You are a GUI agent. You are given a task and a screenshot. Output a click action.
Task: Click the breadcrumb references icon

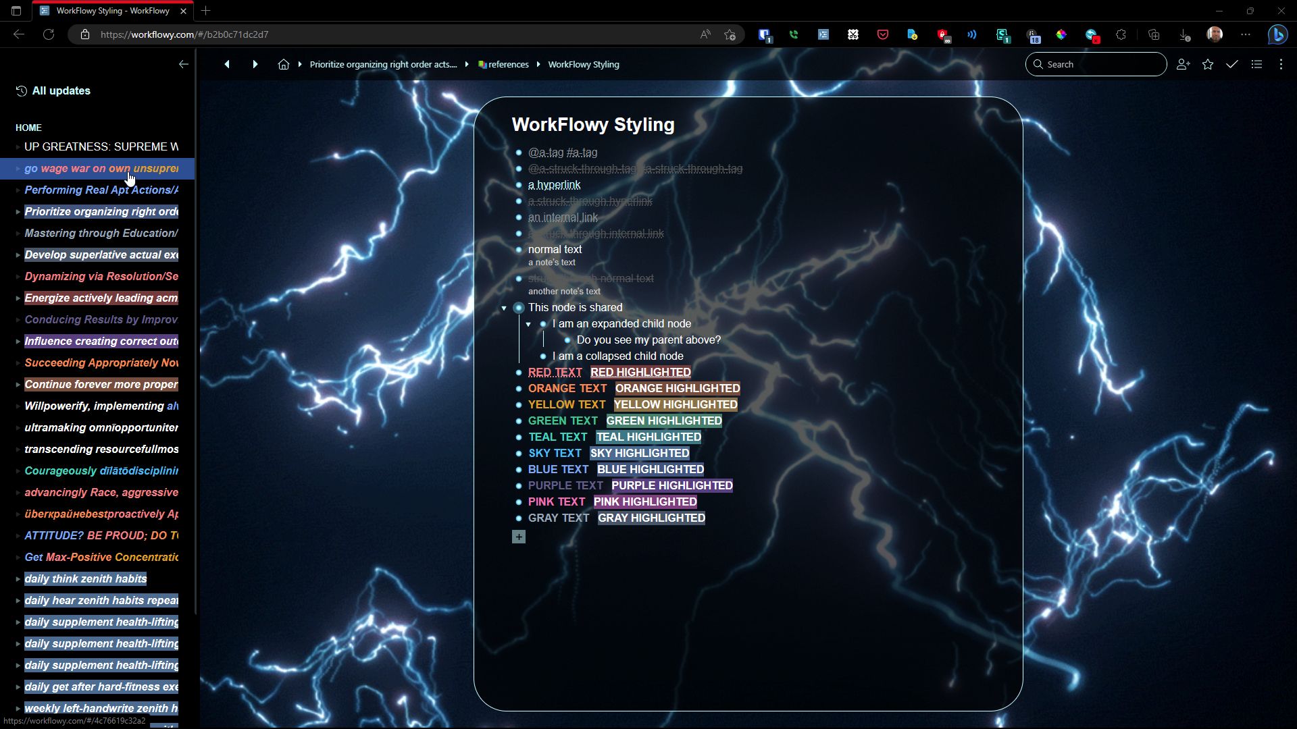pyautogui.click(x=481, y=64)
